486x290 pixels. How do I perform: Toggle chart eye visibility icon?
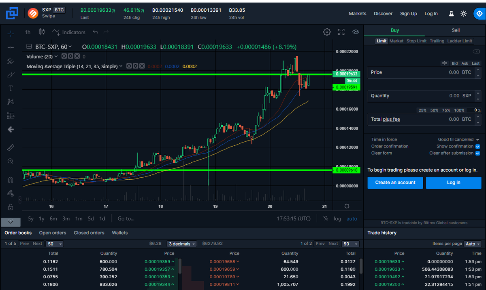pos(356,32)
